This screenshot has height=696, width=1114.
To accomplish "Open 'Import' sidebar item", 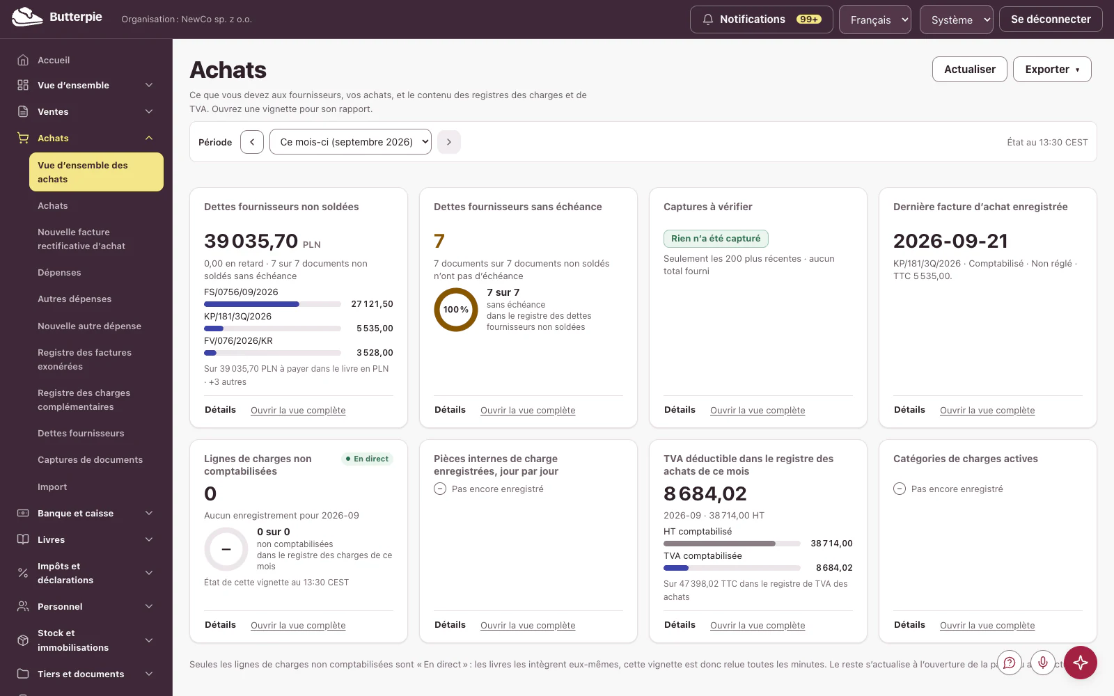I will (x=96, y=487).
